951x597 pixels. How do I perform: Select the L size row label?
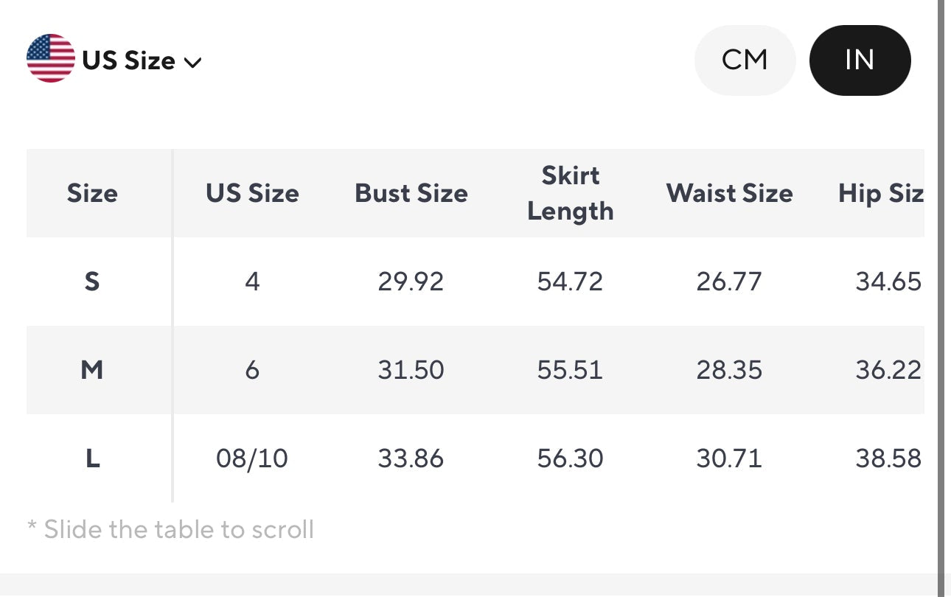click(x=92, y=458)
